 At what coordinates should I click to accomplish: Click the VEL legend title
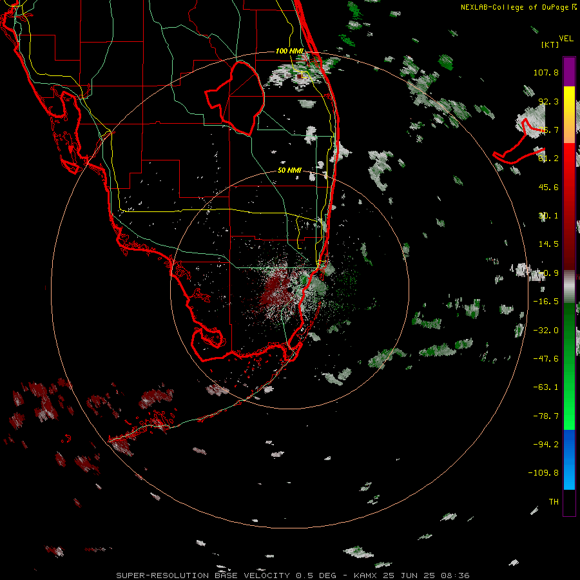pyautogui.click(x=566, y=39)
